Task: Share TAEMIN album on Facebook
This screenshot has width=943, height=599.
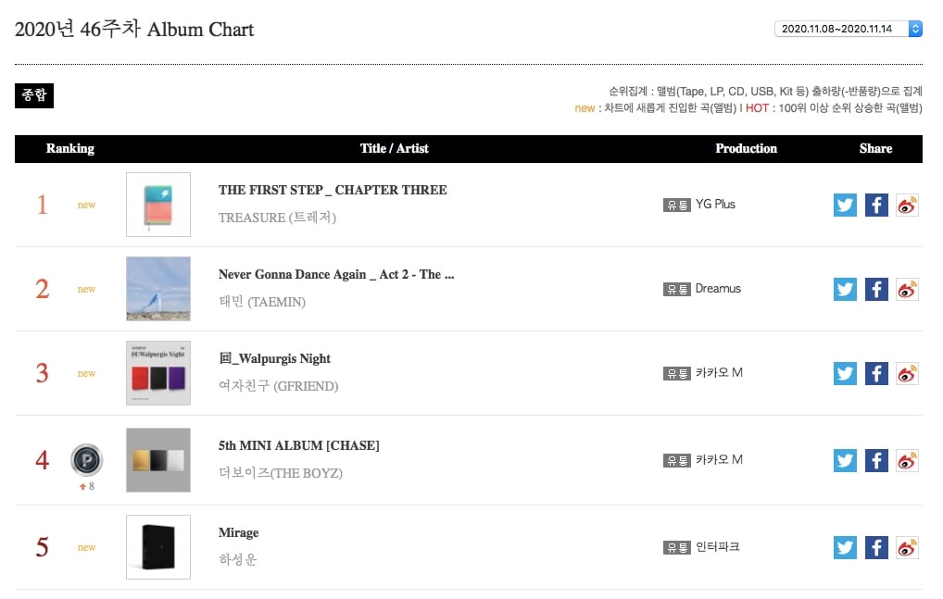Action: pos(876,289)
